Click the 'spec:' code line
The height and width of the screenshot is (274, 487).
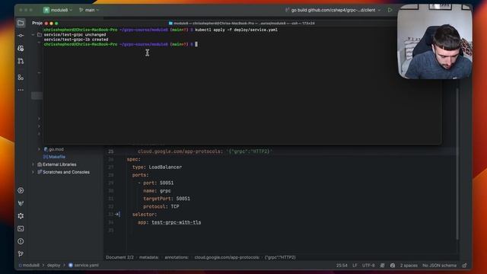[134, 159]
